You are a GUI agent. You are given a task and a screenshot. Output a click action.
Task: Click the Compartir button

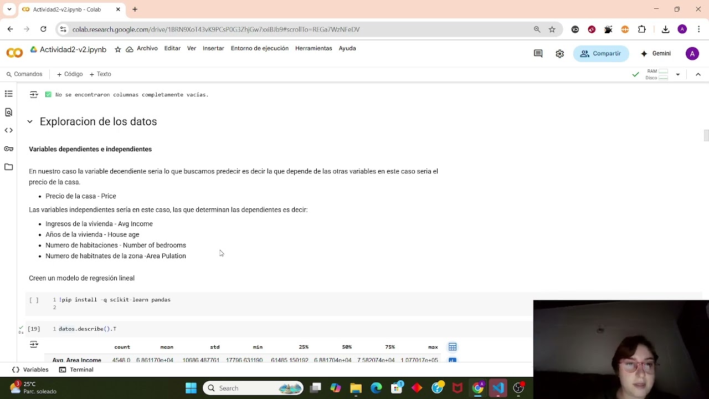tap(600, 53)
